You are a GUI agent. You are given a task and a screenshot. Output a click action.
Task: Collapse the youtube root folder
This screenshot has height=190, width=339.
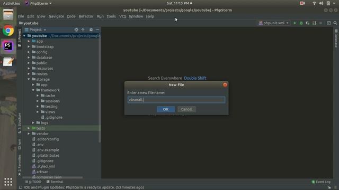coord(24,36)
